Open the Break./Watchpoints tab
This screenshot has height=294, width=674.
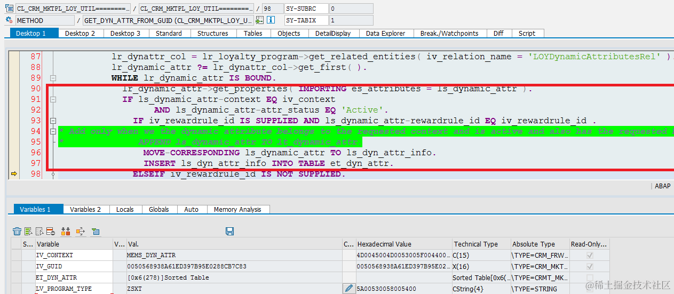click(x=449, y=33)
